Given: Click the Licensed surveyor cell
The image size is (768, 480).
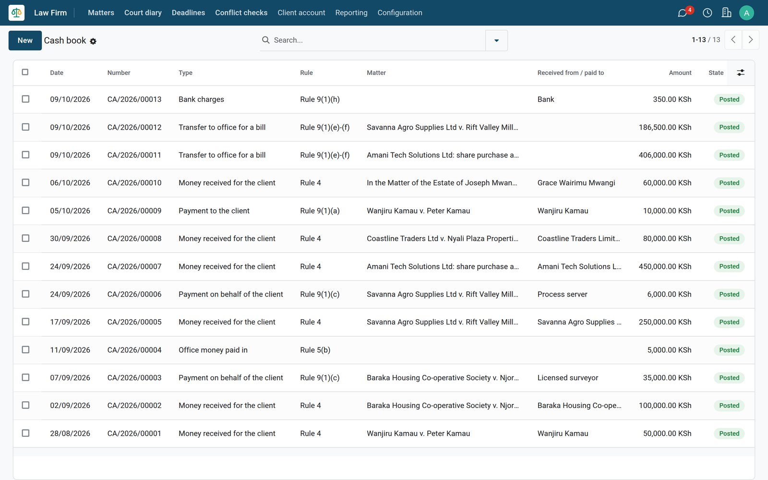Looking at the screenshot, I should (568, 378).
